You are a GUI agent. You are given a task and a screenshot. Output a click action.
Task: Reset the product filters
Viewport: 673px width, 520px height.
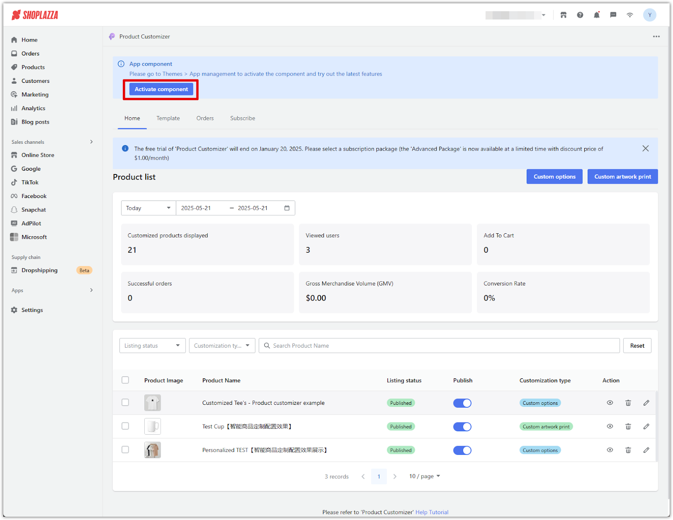pyautogui.click(x=637, y=346)
